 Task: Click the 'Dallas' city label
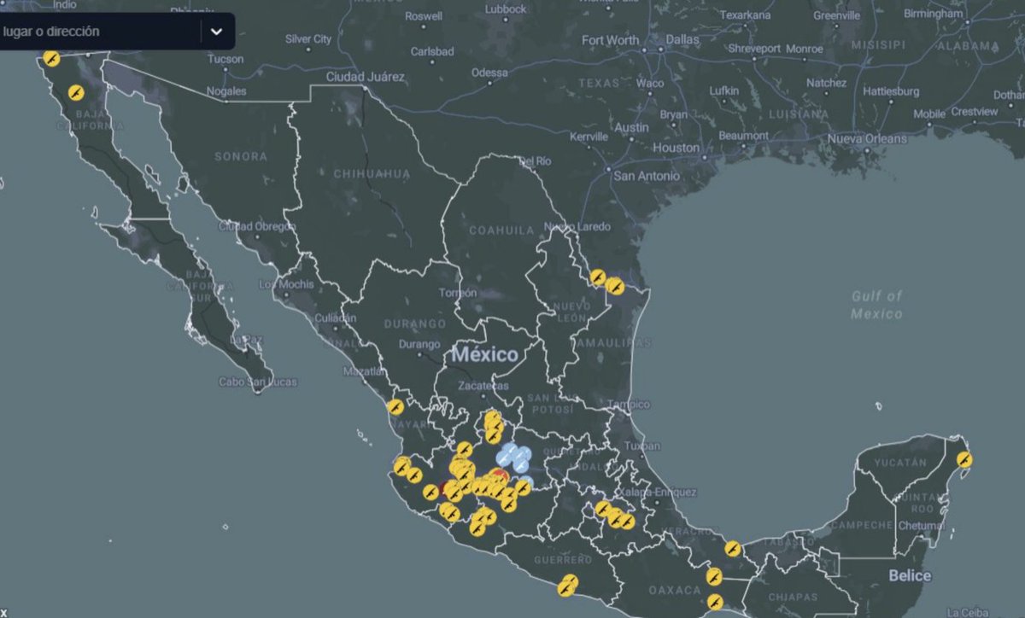(x=682, y=39)
